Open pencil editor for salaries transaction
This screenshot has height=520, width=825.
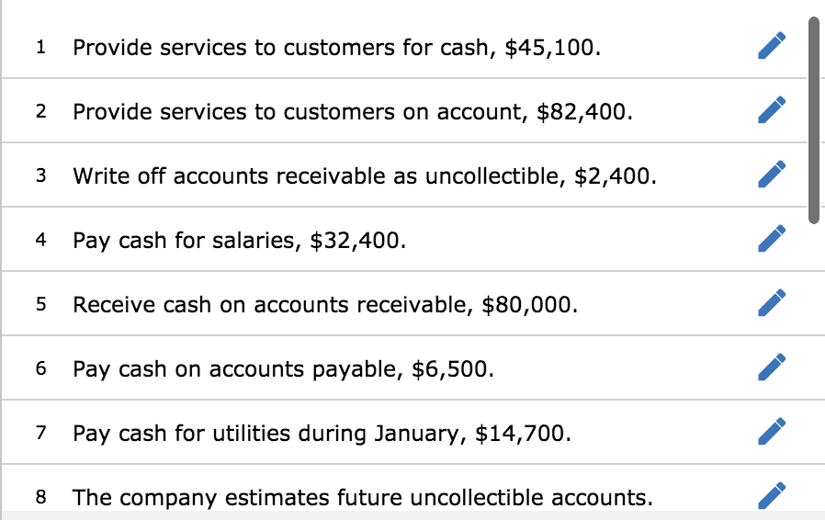[772, 239]
